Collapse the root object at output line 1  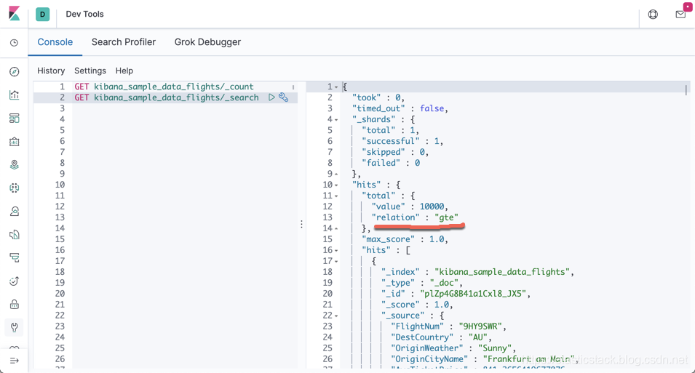(336, 87)
